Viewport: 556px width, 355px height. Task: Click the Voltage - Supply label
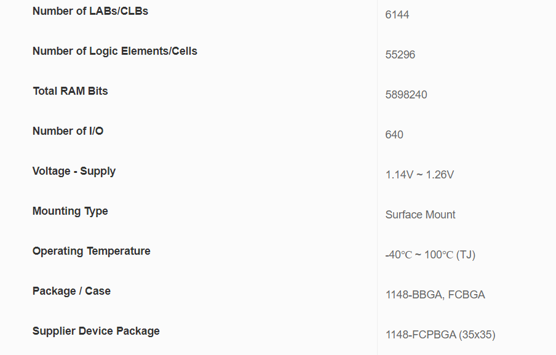click(x=74, y=171)
